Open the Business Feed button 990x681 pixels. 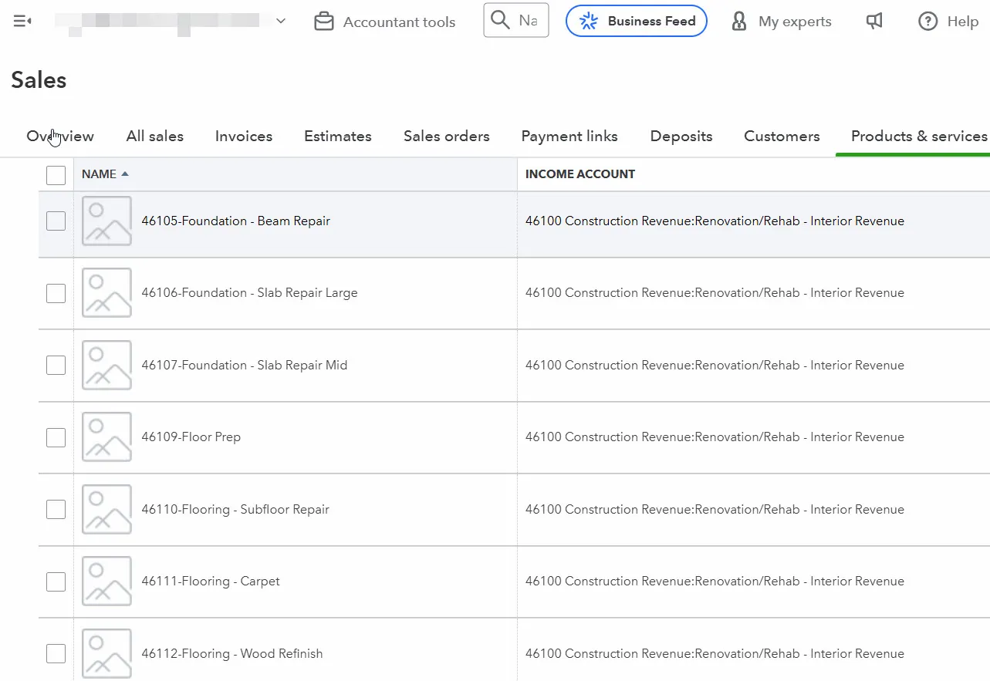tap(636, 22)
